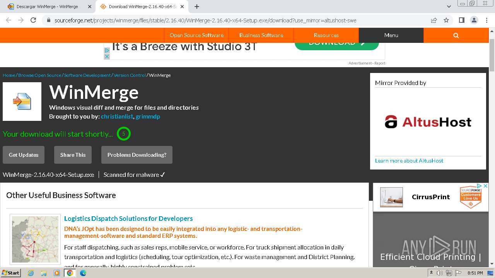
Task: Open the browser side panel icon
Action: 461,20
